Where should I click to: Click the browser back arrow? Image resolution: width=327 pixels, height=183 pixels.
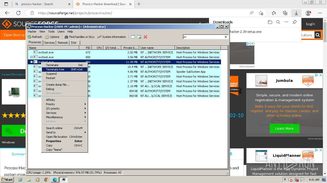pos(7,13)
